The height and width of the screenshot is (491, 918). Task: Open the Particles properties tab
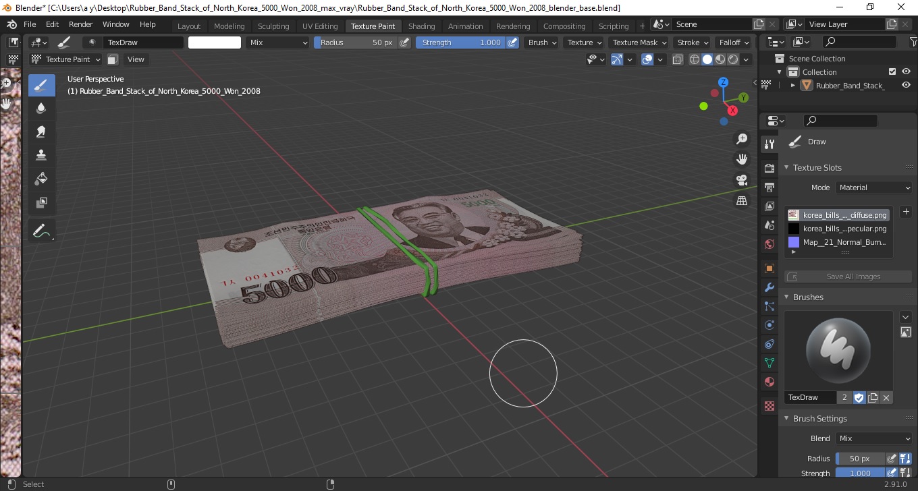tap(769, 306)
